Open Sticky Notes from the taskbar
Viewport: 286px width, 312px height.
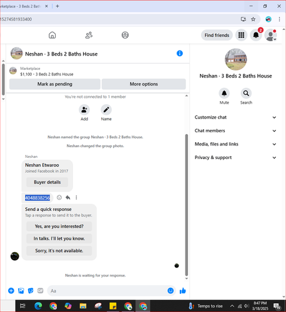click(x=113, y=306)
